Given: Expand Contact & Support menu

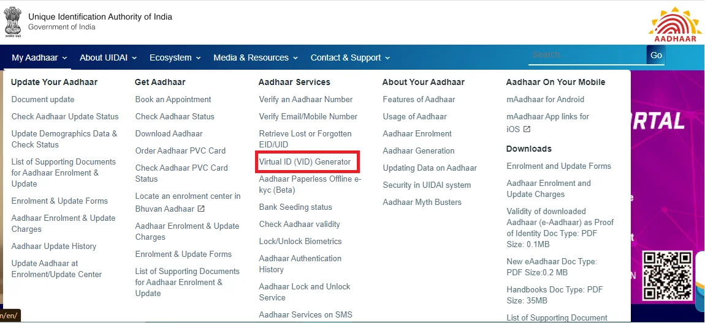Looking at the screenshot, I should coord(350,58).
